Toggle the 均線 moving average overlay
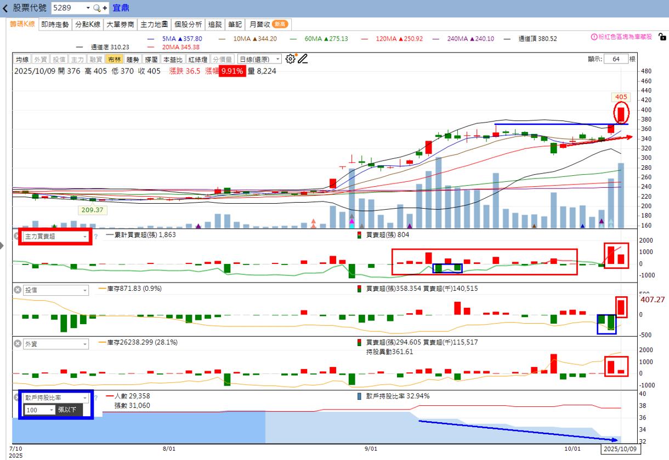 [22, 59]
